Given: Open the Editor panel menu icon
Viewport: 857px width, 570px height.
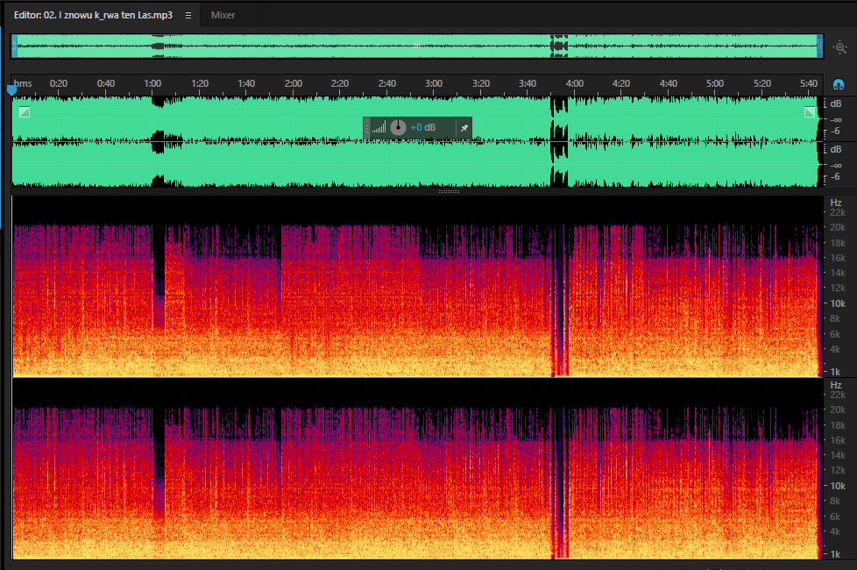Looking at the screenshot, I should click(x=188, y=15).
